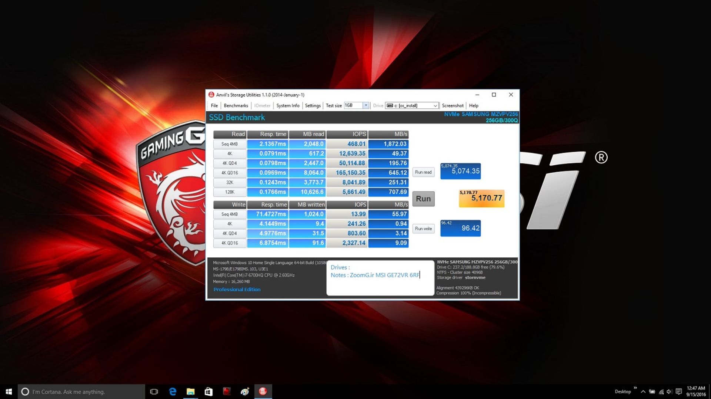Screen dimensions: 711x399
Task: Expand the Drive selection dropdown
Action: click(435, 106)
